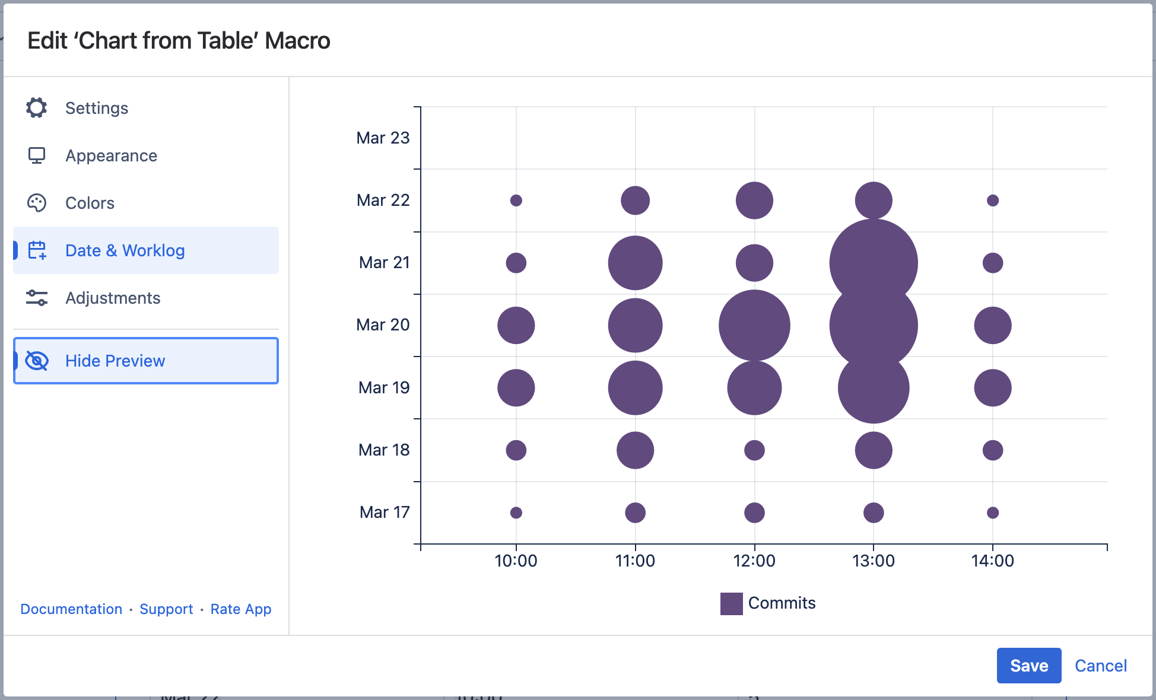Click the Appearance monitor icon
1156x700 pixels.
click(37, 155)
